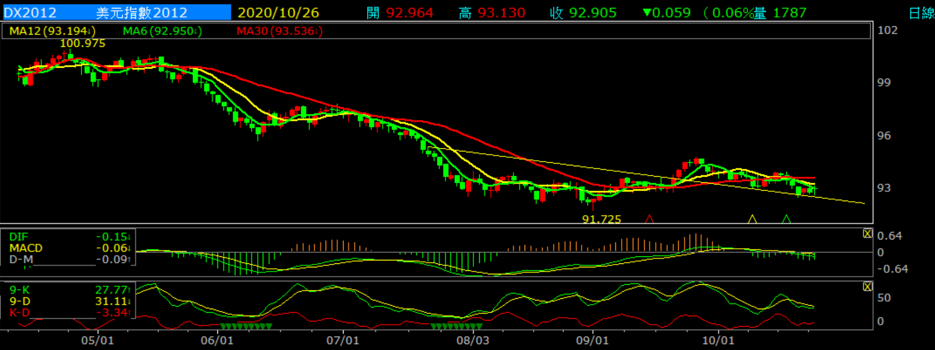Click the August oversold green triangle markers

(456, 327)
